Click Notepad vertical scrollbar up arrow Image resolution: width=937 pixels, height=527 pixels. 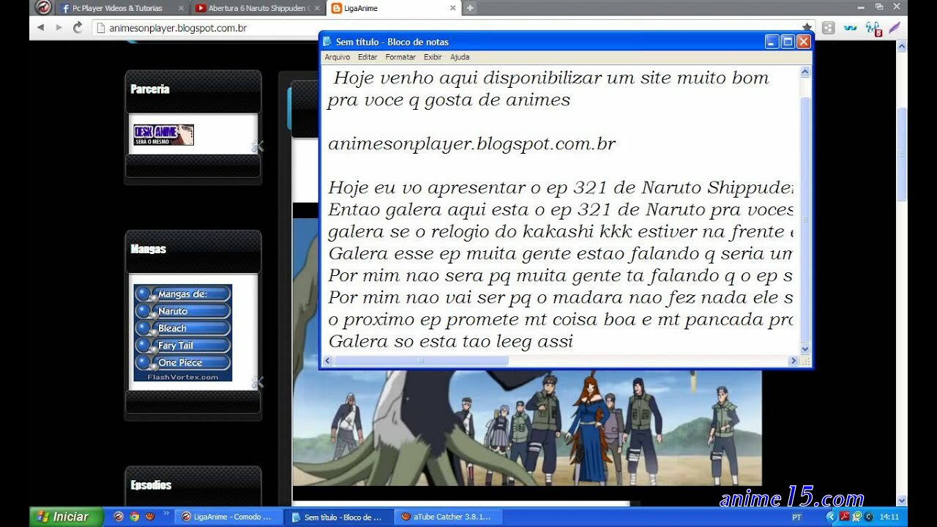click(x=805, y=72)
